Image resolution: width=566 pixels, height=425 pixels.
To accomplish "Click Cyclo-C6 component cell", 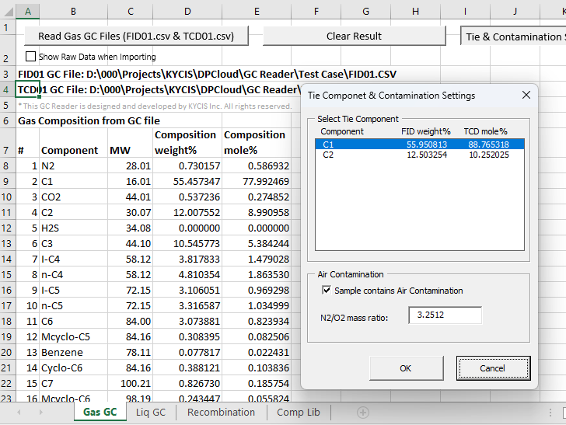I will coord(73,368).
